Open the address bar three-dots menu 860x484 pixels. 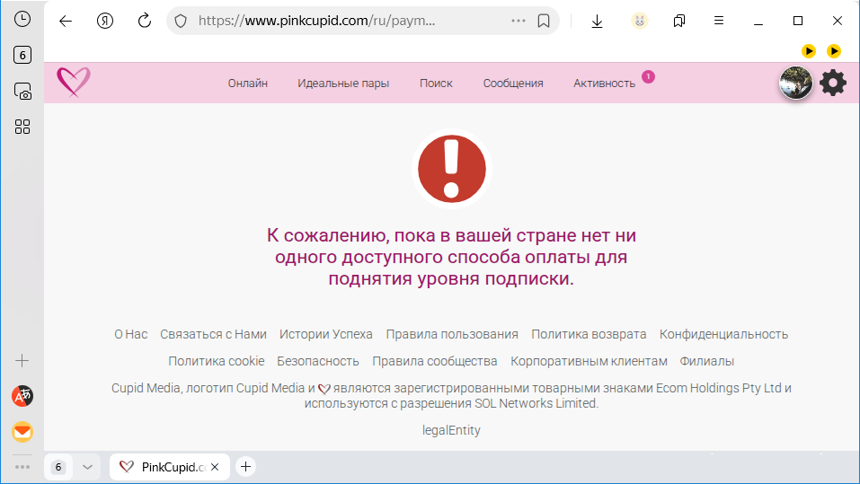click(519, 21)
